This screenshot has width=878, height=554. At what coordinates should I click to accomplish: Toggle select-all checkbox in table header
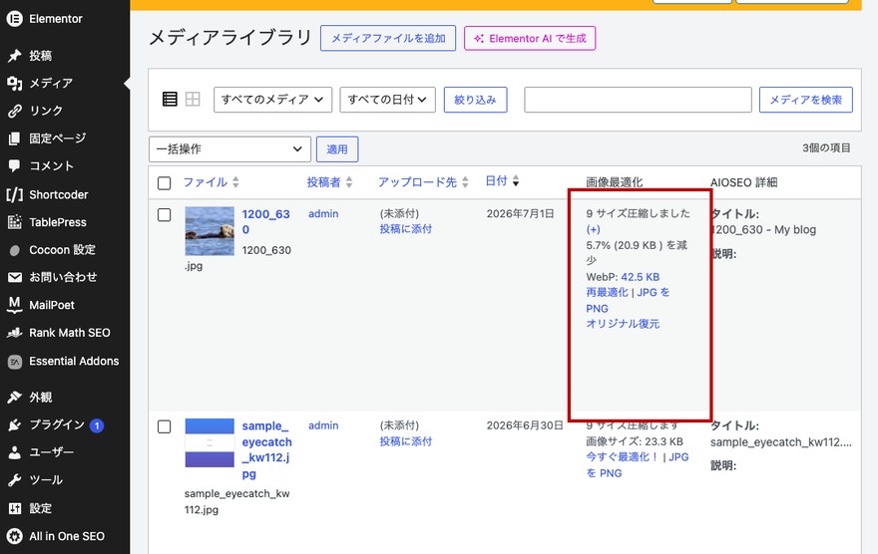tap(164, 182)
